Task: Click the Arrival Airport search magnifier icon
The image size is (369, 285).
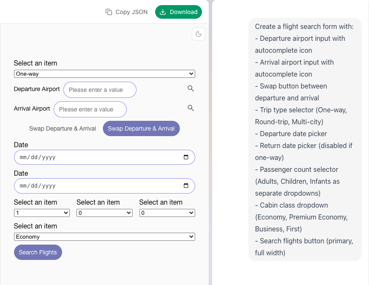Action: pos(191,108)
